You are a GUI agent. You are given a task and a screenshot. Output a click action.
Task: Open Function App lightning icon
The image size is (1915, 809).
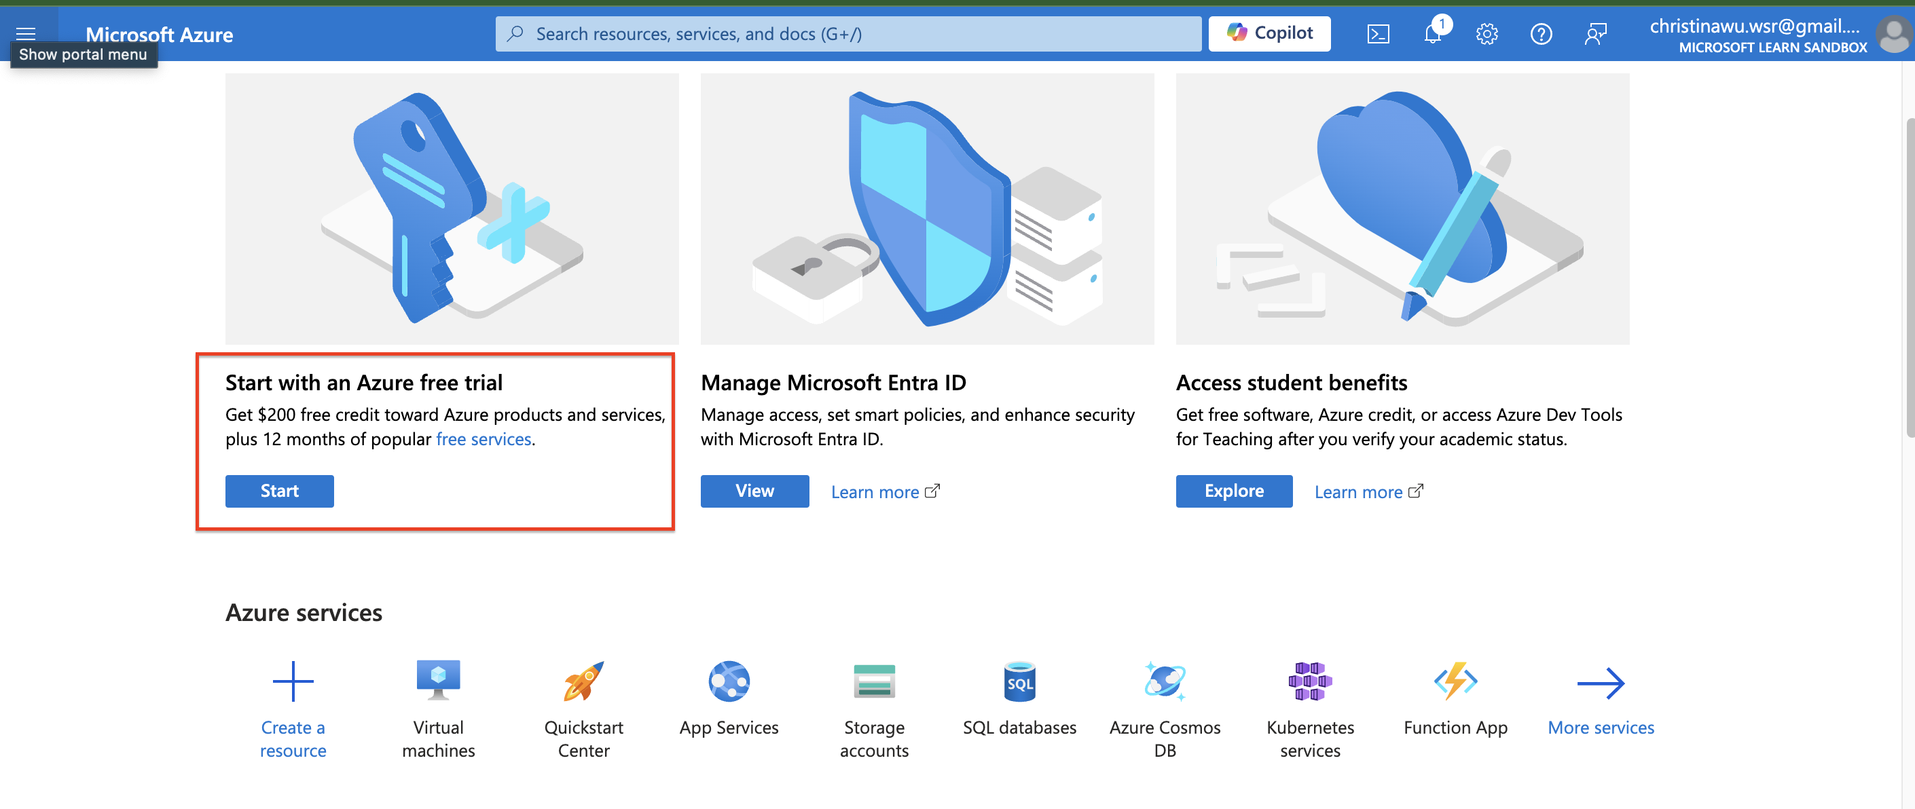pyautogui.click(x=1455, y=681)
